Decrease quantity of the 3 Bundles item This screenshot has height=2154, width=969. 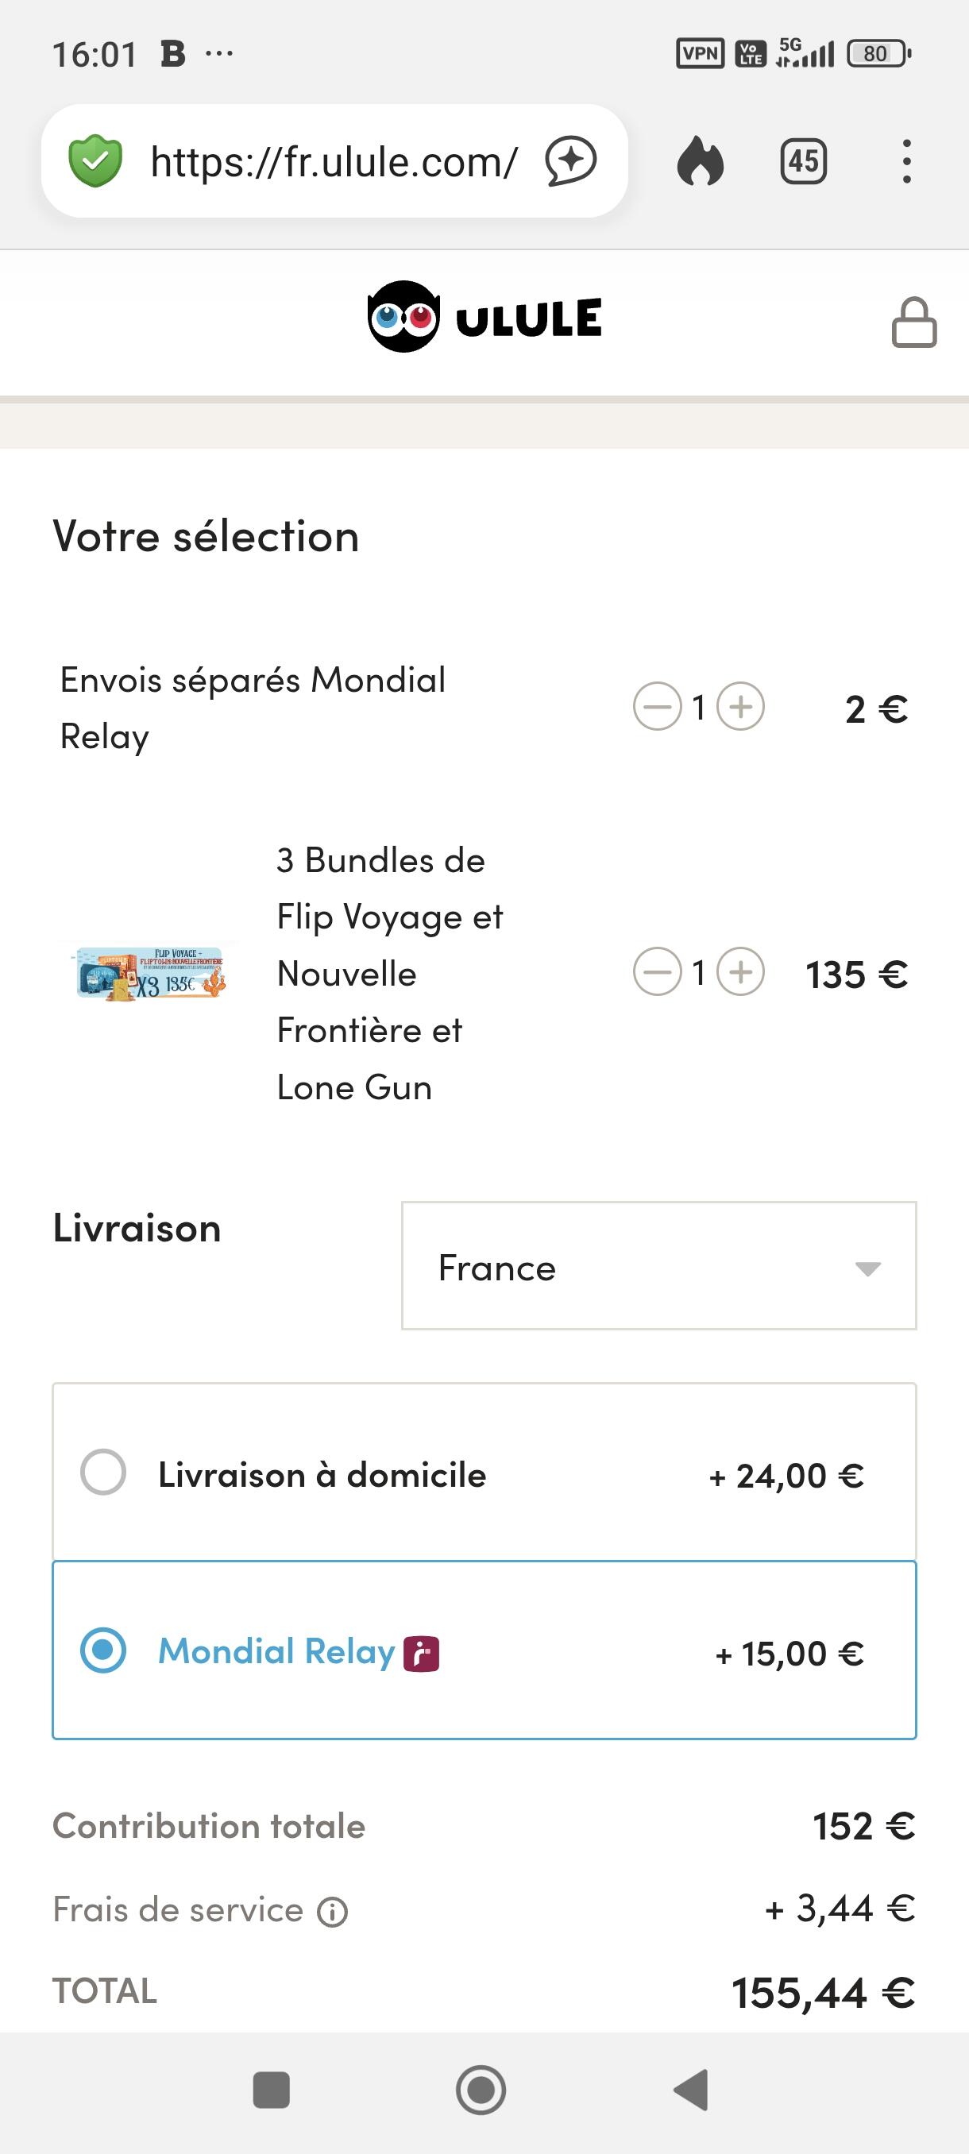(x=657, y=972)
